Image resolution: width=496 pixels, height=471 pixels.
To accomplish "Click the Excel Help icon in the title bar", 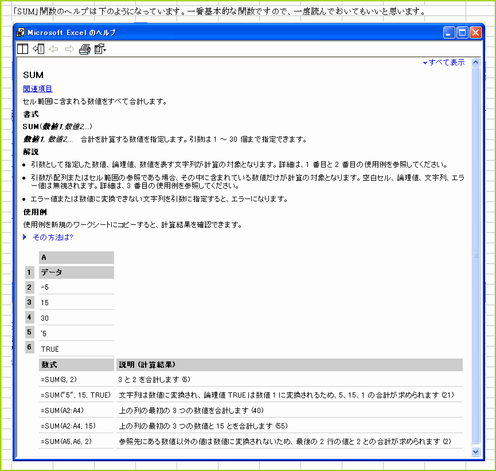I will point(21,32).
